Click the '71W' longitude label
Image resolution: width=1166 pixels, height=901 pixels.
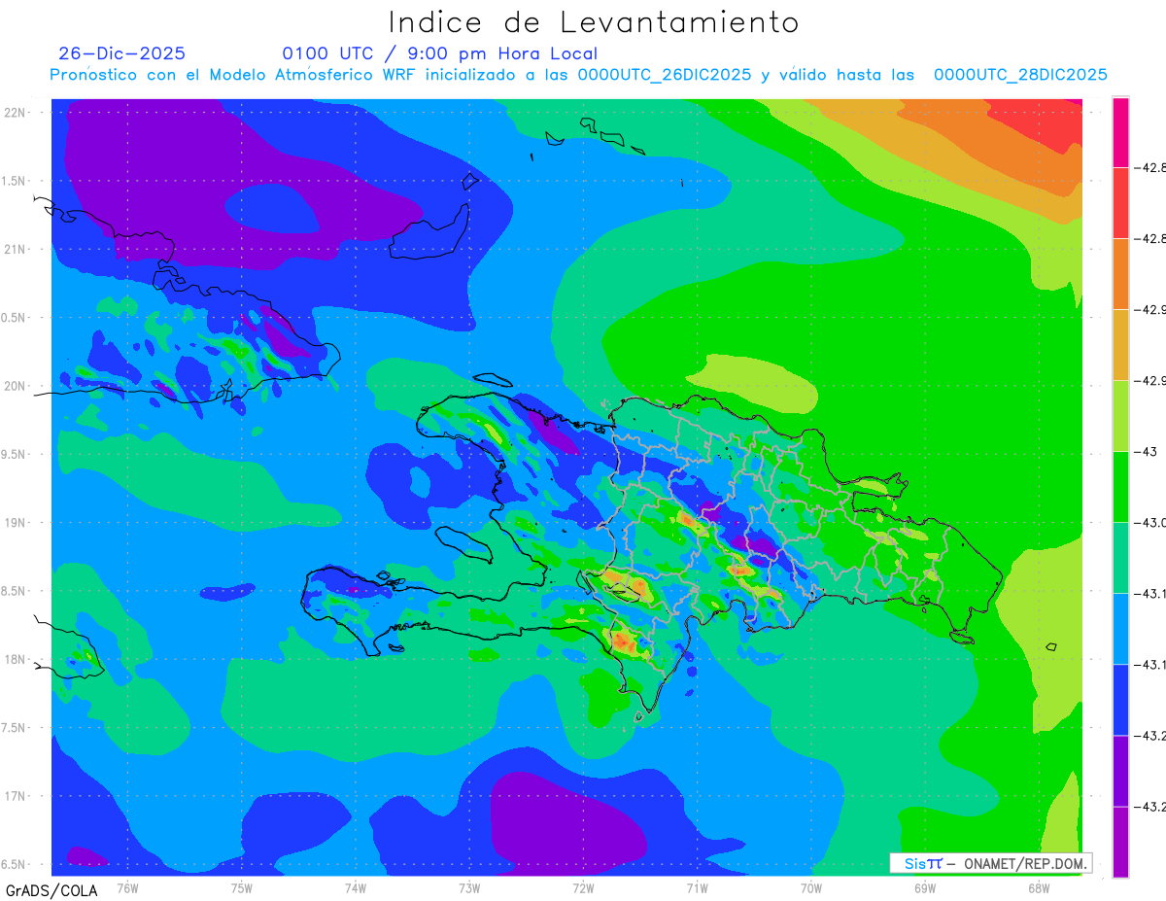tap(697, 887)
